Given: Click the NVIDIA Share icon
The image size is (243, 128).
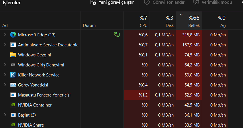Looking at the screenshot, I should [x=13, y=125].
